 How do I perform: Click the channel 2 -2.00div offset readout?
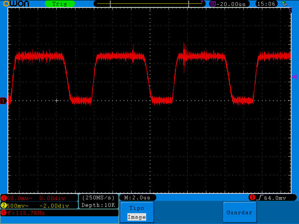pyautogui.click(x=54, y=206)
